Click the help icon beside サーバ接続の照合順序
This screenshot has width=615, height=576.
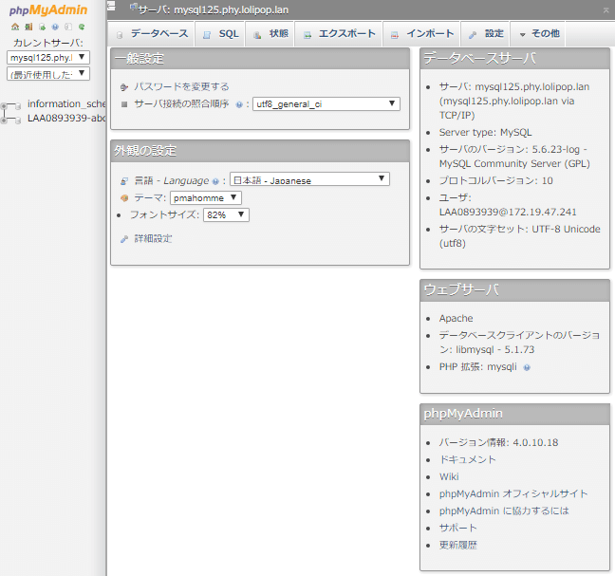(x=239, y=104)
